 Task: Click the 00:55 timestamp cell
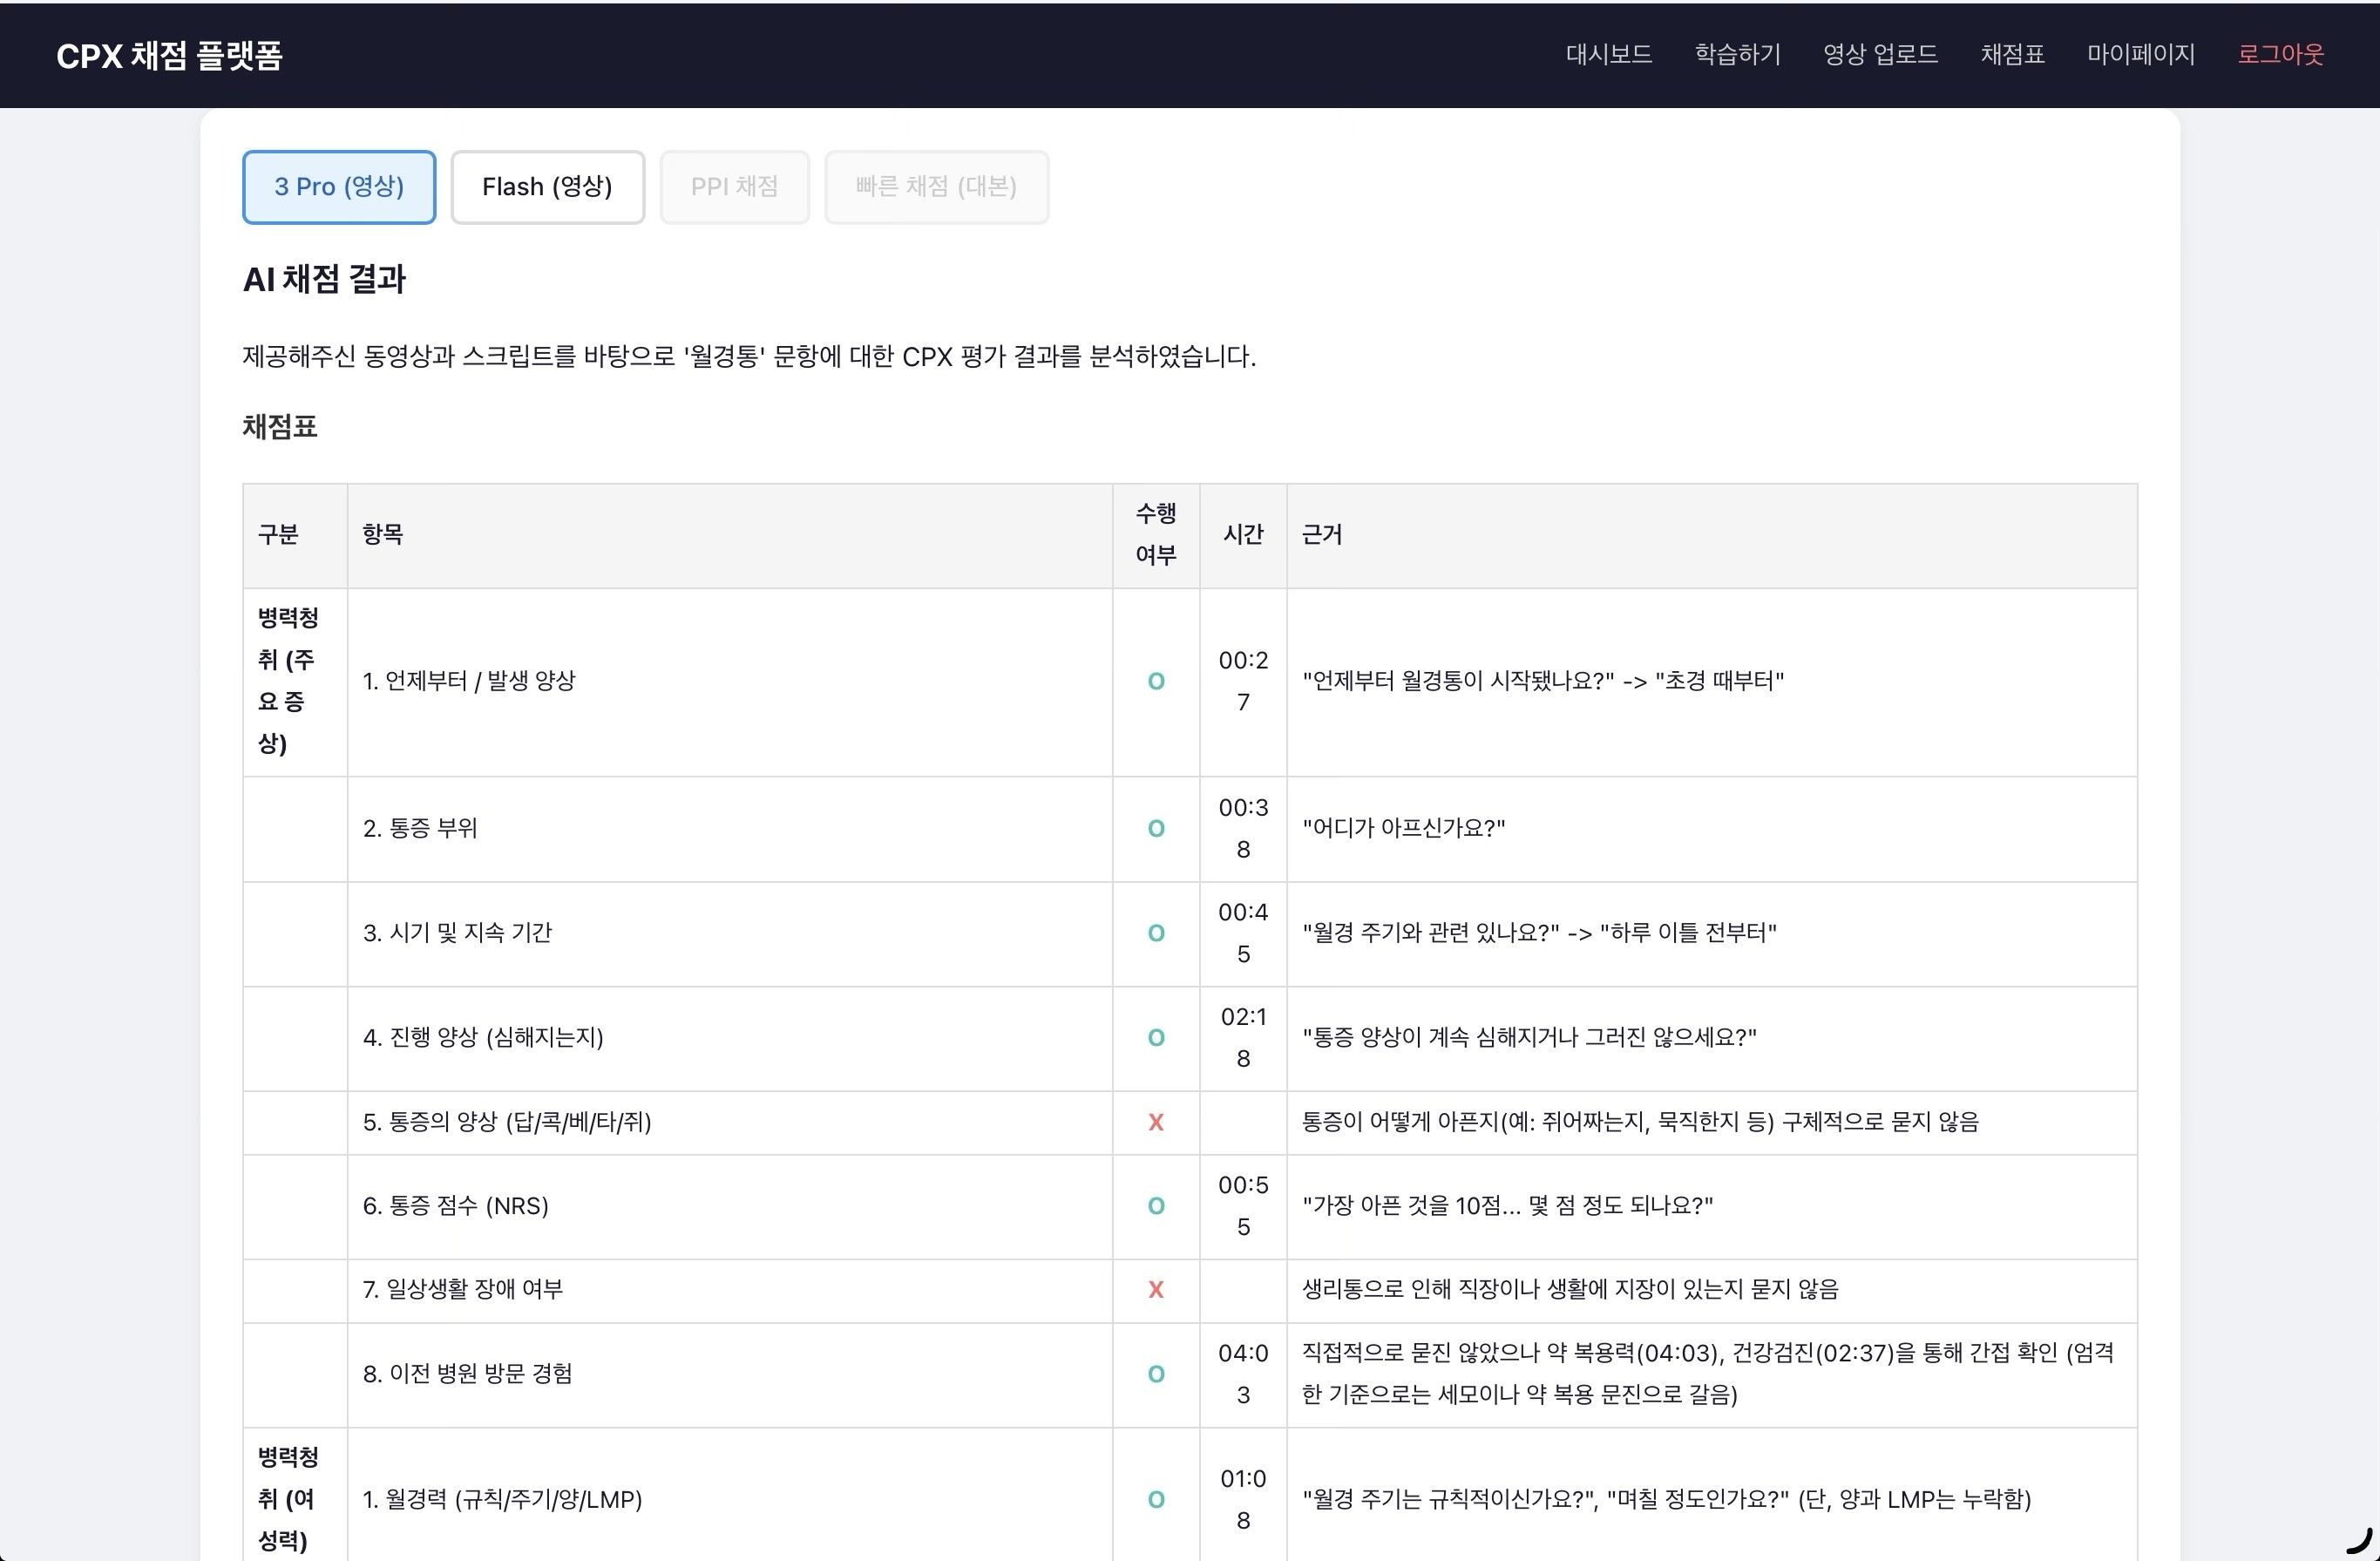pyautogui.click(x=1243, y=1206)
